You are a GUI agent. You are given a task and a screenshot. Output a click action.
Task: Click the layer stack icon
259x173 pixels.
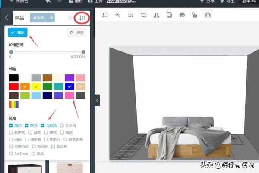point(182,15)
